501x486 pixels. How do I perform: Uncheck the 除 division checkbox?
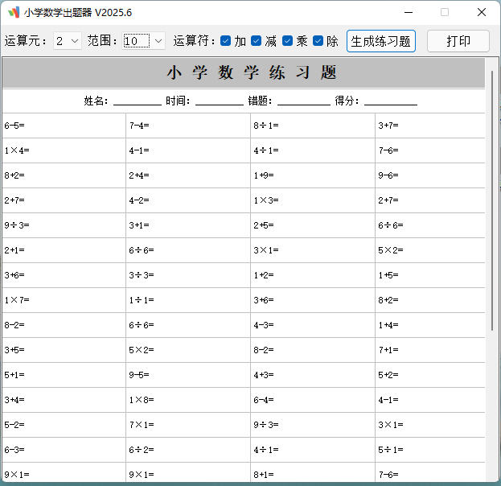pyautogui.click(x=318, y=41)
